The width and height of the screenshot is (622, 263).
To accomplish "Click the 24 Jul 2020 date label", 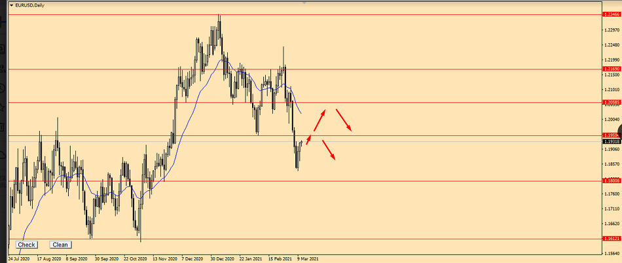I will [20, 258].
